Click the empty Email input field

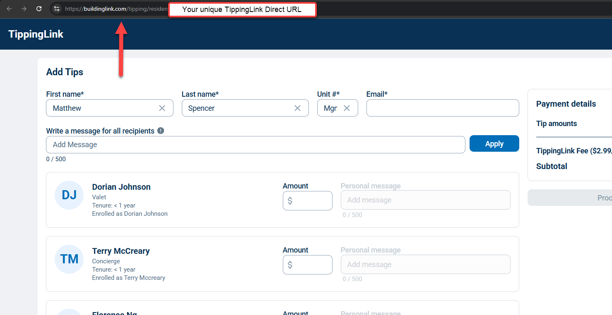point(443,108)
